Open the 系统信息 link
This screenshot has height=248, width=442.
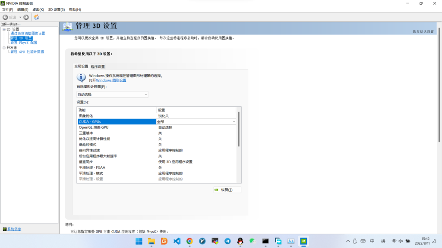pos(14,229)
